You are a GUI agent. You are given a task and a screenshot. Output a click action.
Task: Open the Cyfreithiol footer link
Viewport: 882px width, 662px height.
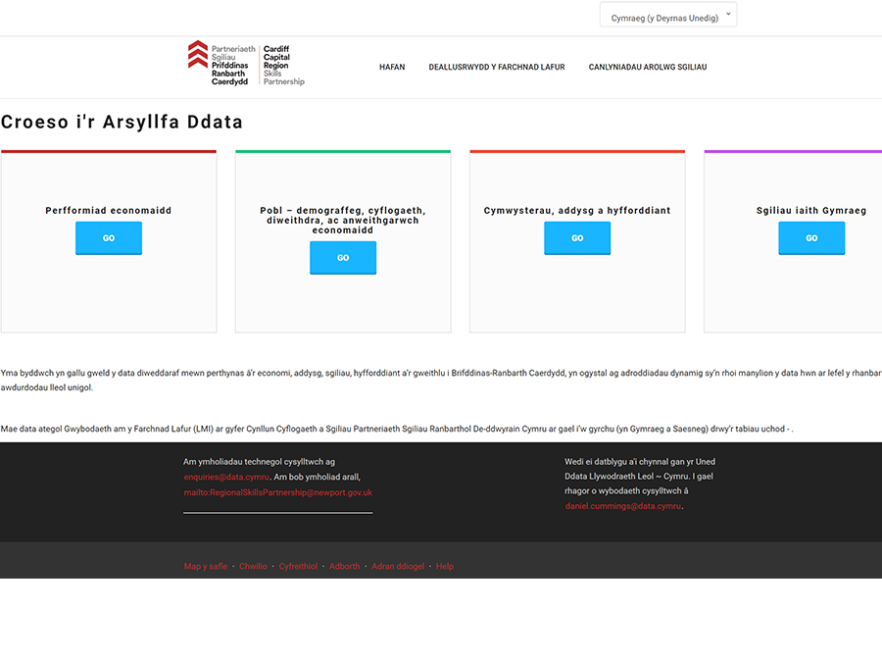tap(298, 566)
